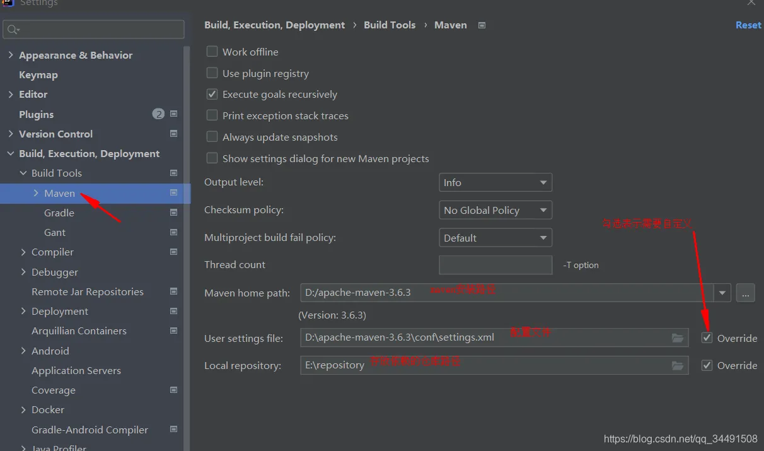This screenshot has width=764, height=451.
Task: Click project-level icon beside Deployment
Action: pos(174,311)
